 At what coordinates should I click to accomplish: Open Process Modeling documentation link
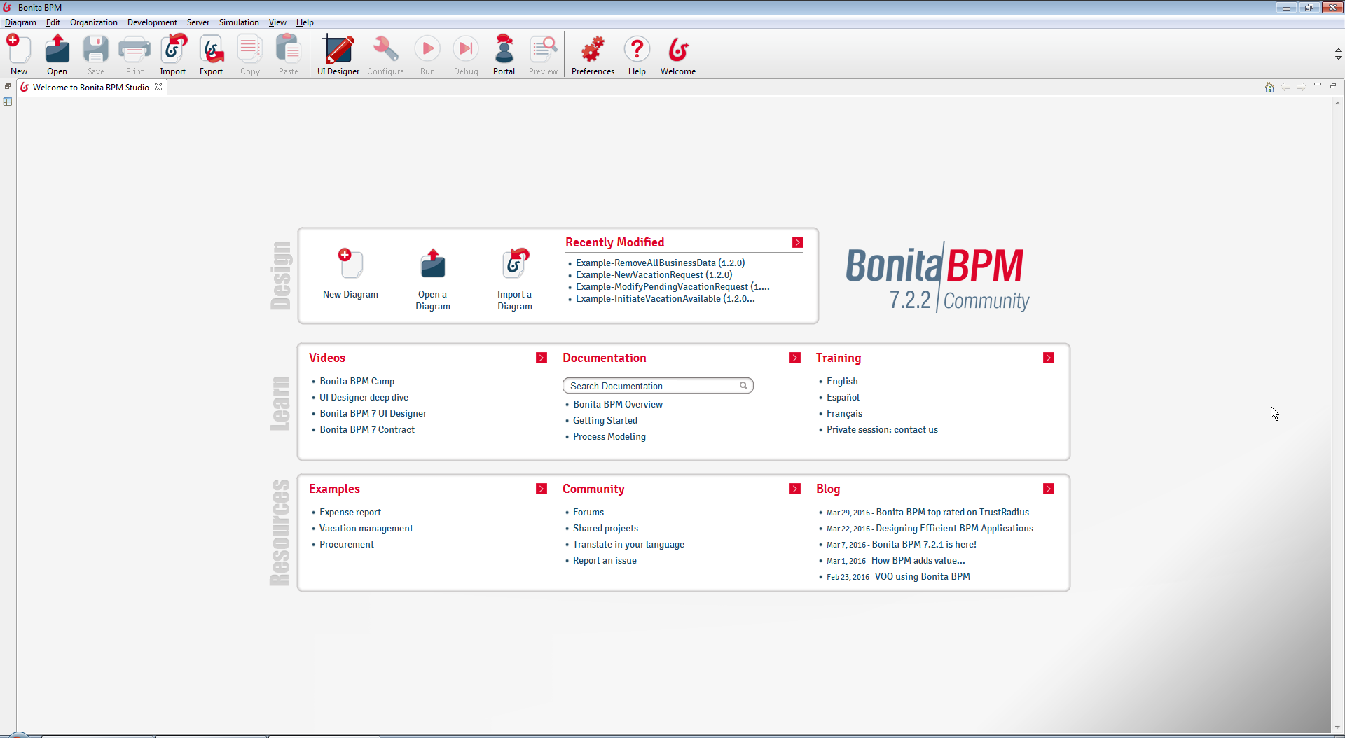tap(609, 436)
